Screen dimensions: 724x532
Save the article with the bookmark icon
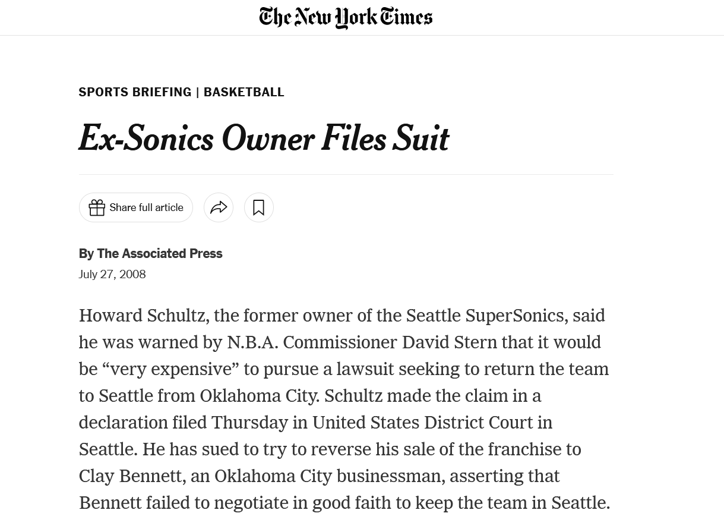259,207
